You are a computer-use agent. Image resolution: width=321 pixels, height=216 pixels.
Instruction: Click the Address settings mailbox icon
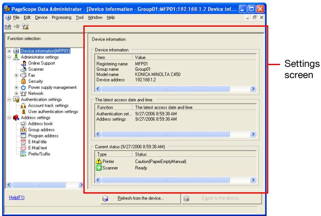16,118
